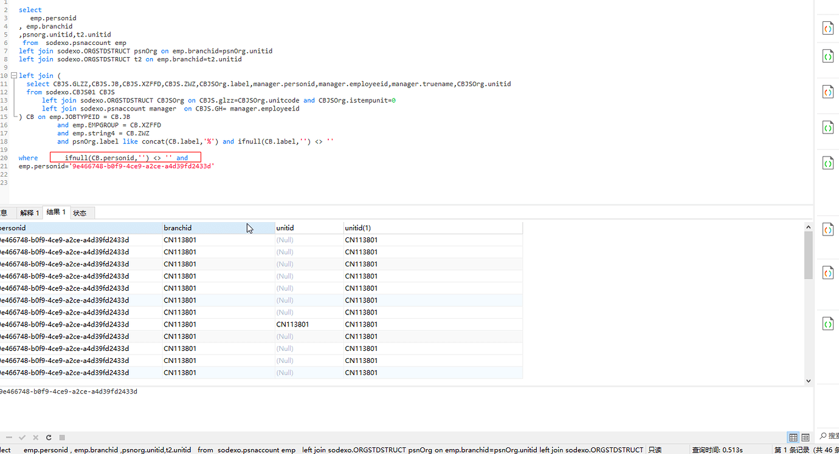The height and width of the screenshot is (454, 839).
Task: Click the topmost code snippet icon in right sidebar
Action: 827,28
